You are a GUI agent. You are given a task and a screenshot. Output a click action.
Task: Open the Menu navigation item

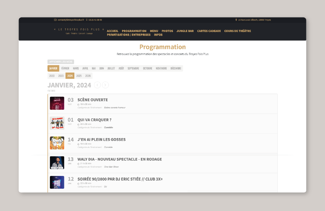click(154, 31)
